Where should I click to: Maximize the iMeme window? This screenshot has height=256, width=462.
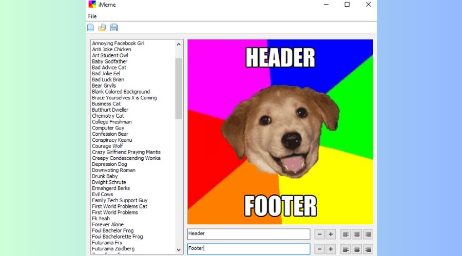347,5
